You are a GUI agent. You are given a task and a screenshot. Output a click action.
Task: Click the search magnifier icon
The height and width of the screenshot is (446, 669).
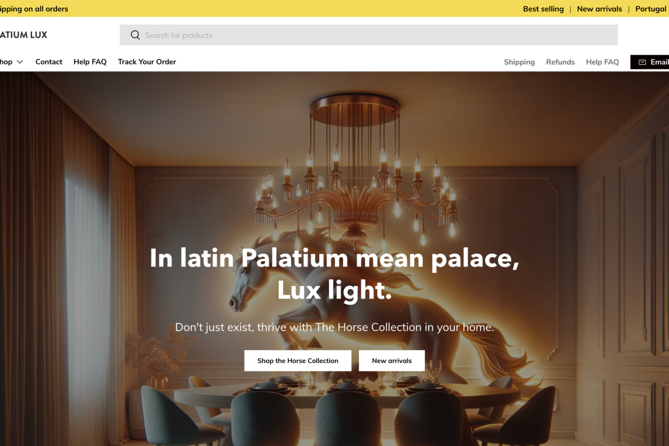point(135,35)
